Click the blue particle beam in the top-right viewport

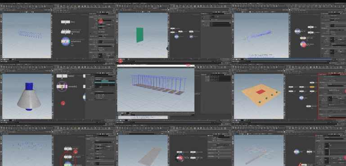[x=258, y=35]
